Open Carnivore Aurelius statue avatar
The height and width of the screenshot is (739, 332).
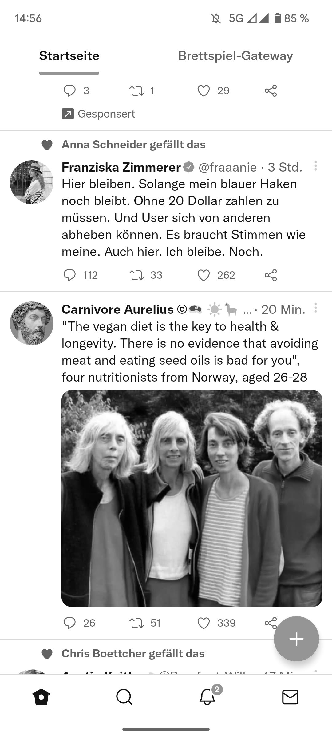pyautogui.click(x=32, y=323)
